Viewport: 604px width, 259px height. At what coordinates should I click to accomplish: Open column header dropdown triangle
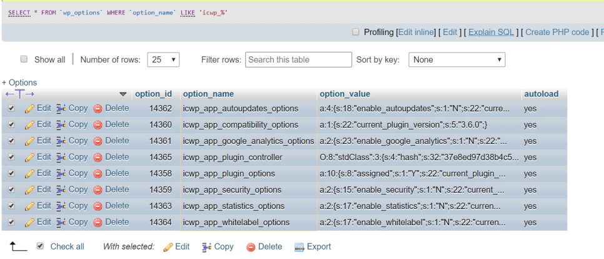(123, 94)
